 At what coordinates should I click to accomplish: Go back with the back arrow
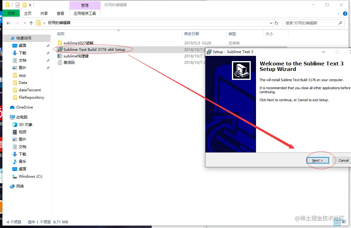point(9,23)
